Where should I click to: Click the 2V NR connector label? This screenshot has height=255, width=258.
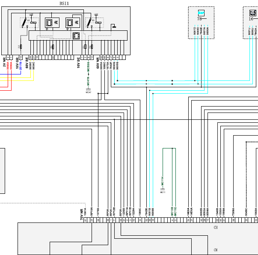(x=4, y=62)
